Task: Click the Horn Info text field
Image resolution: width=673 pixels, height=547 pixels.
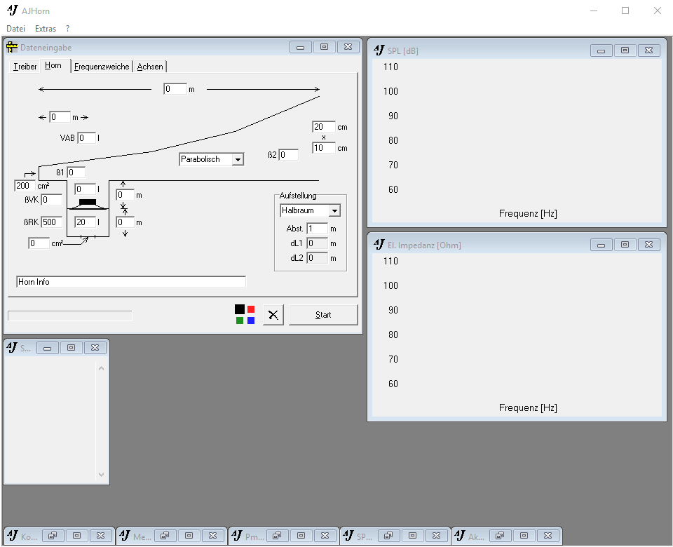Action: (131, 281)
